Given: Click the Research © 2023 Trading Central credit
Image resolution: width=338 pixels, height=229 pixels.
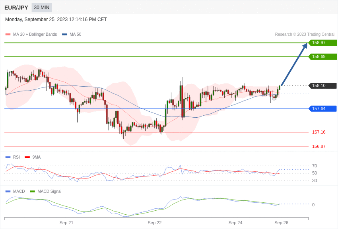Looking at the screenshot, I should tap(305, 34).
